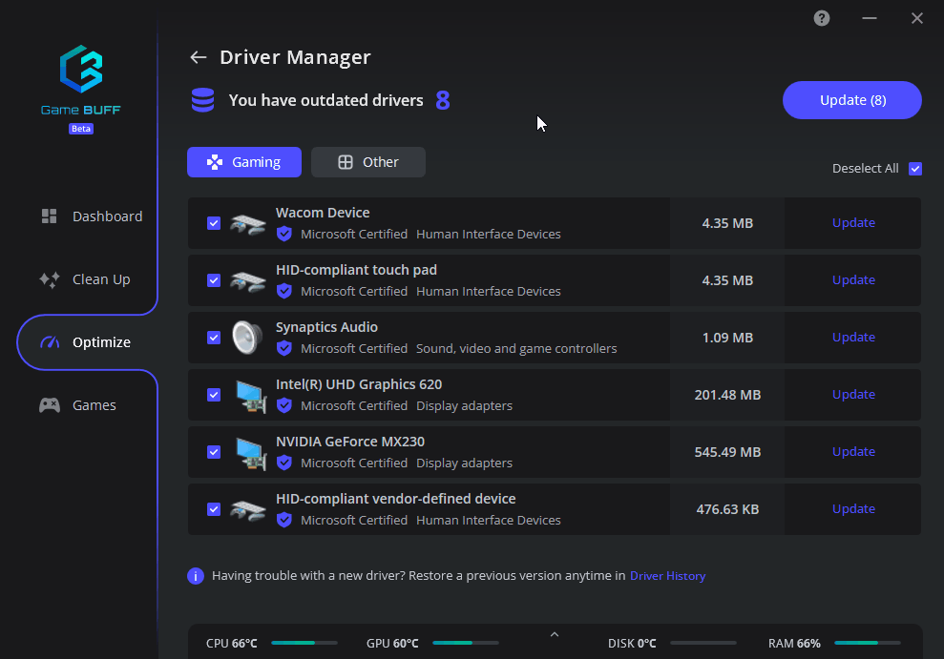This screenshot has height=659, width=944.
Task: Click the GPU 60°C reading
Action: coord(392,644)
